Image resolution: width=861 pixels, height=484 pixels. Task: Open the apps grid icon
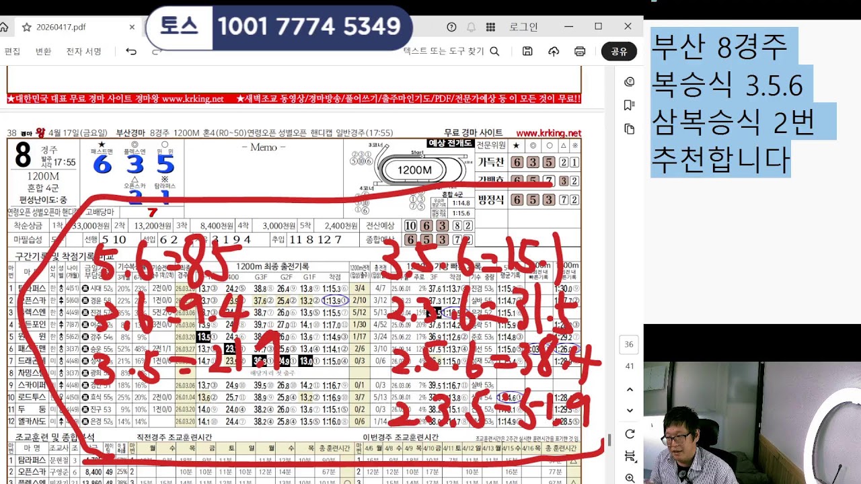(490, 27)
